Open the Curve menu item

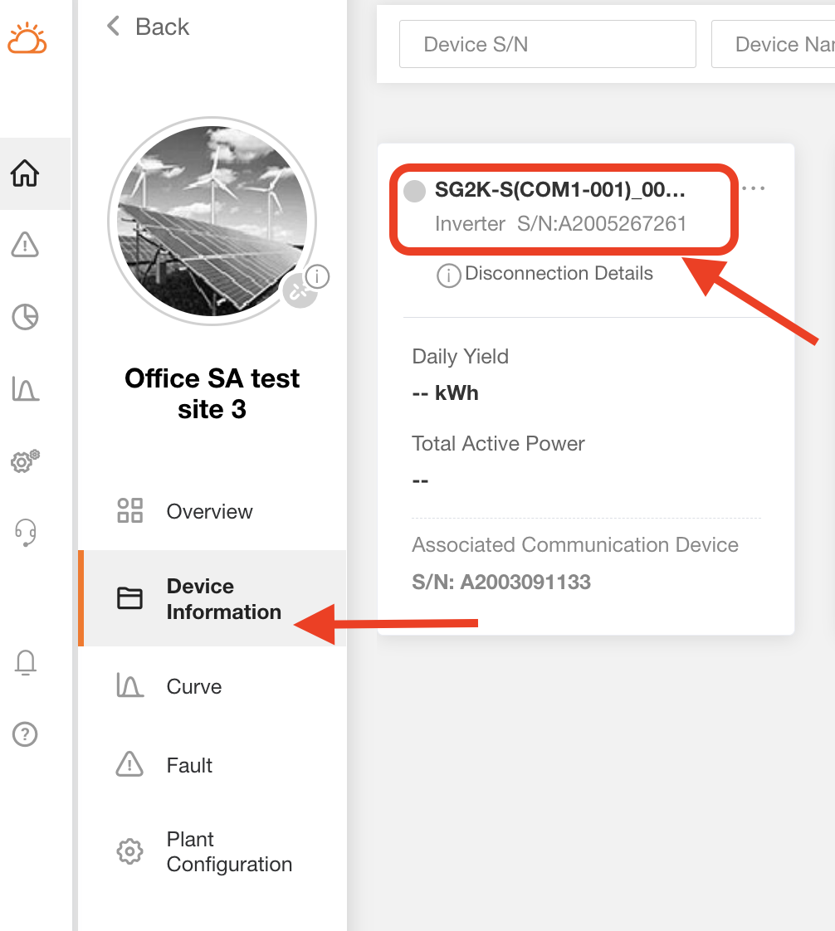tap(193, 687)
